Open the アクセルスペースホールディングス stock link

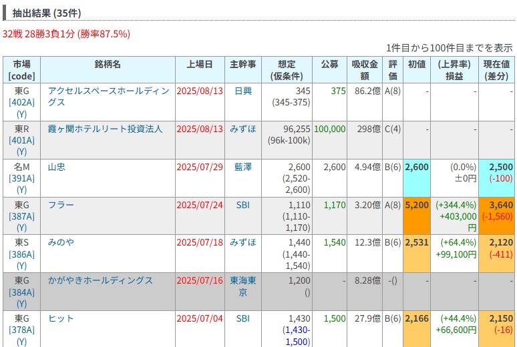point(108,97)
